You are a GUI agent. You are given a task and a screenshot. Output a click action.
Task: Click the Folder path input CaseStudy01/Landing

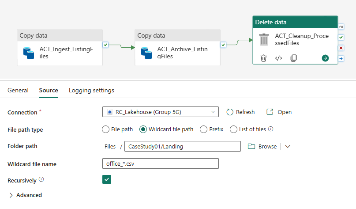(x=183, y=146)
